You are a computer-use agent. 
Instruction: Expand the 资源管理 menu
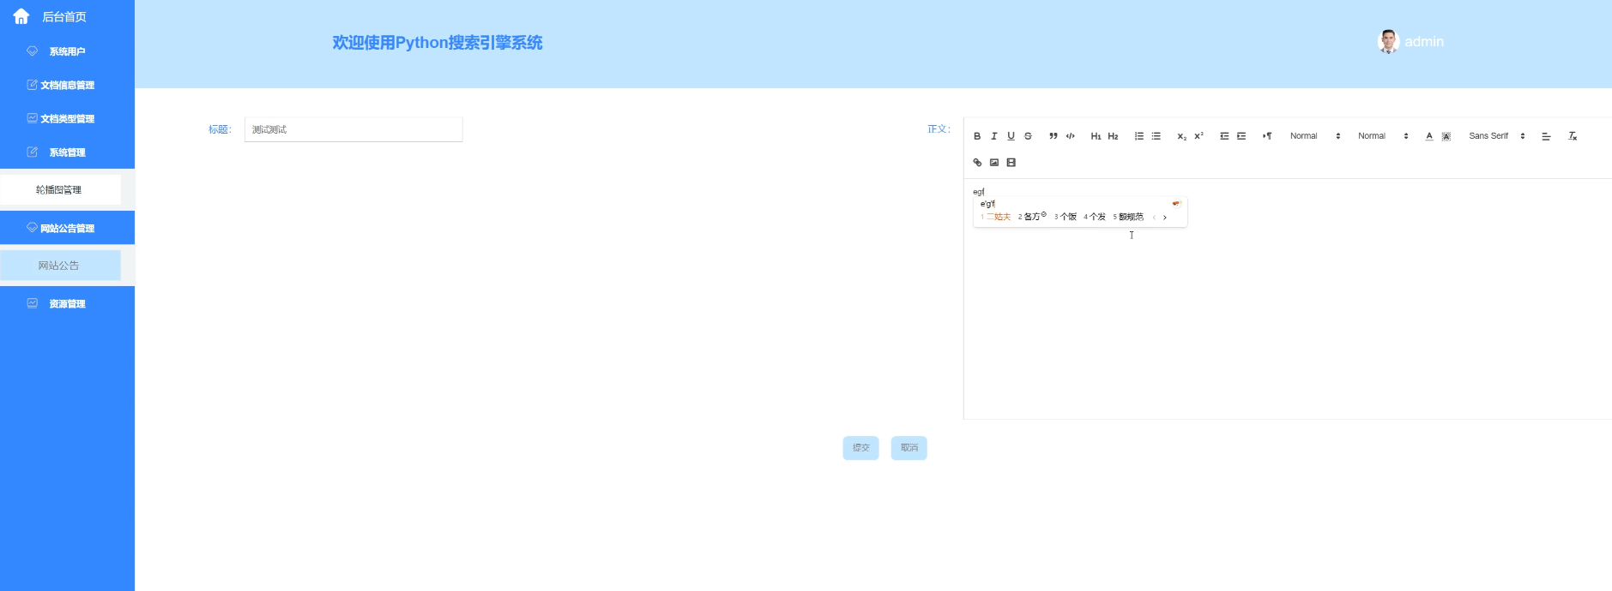tap(67, 303)
